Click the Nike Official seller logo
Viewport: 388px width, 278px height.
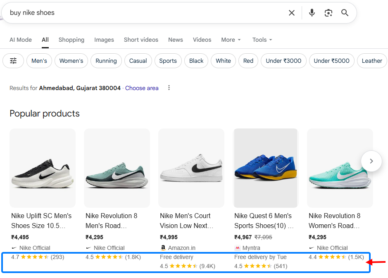click(x=14, y=248)
